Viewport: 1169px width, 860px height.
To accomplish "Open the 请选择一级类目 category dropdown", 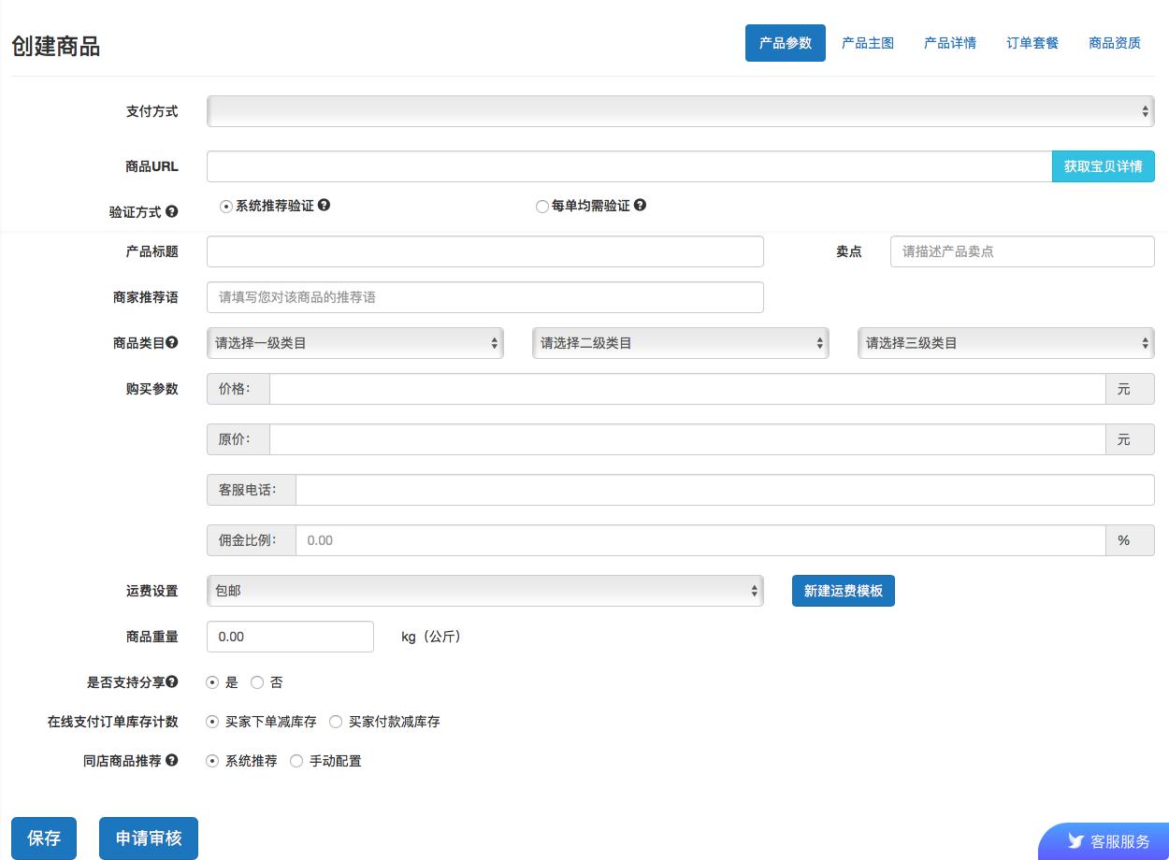I will (355, 342).
